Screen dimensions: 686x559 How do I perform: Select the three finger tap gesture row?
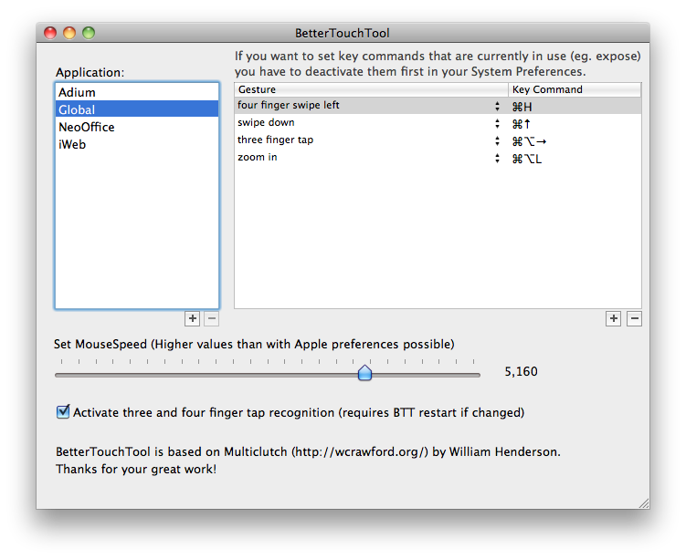(438, 140)
